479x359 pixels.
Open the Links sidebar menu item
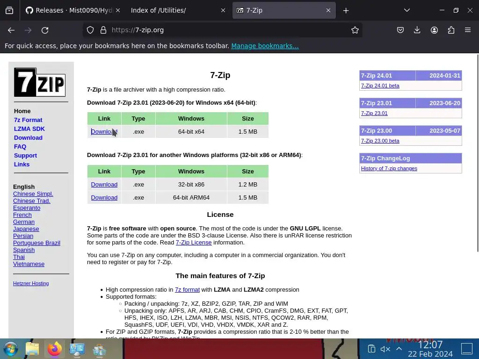pyautogui.click(x=22, y=164)
